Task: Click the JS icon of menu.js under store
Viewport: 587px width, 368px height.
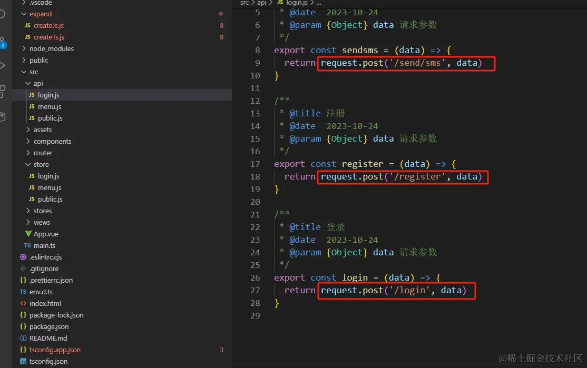Action: pyautogui.click(x=32, y=187)
